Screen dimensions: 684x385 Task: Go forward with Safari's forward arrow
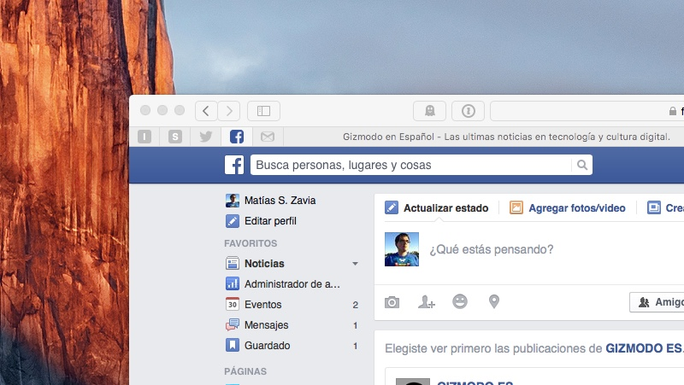click(x=229, y=111)
